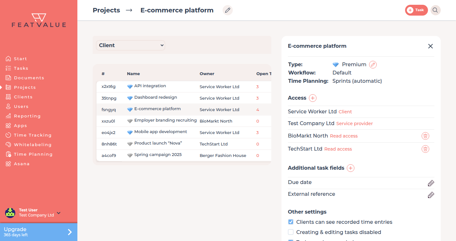Select Product launch “Nova” row

tap(184, 144)
